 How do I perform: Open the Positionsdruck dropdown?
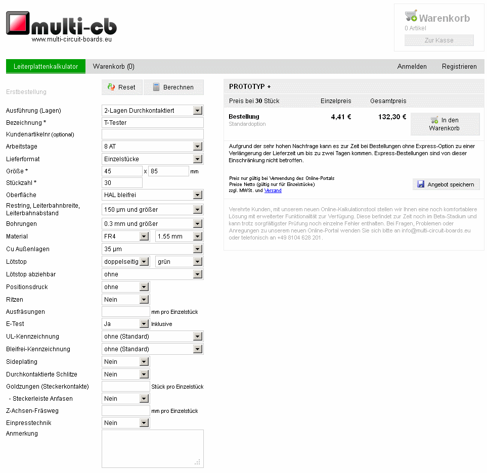[126, 287]
